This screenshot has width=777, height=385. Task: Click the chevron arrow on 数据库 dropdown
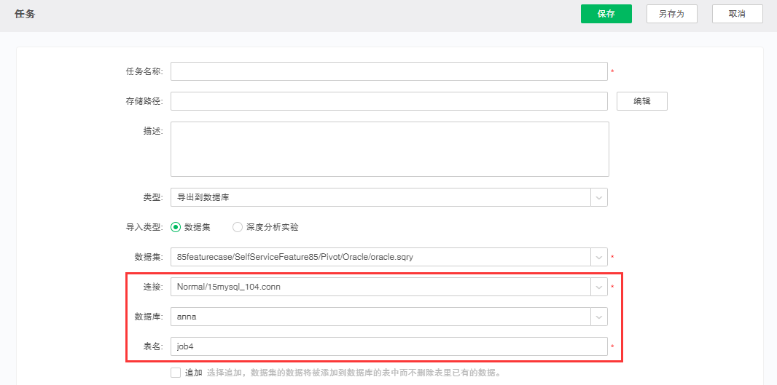[x=598, y=317]
